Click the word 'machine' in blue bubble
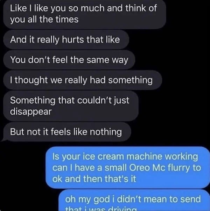 coord(144,157)
